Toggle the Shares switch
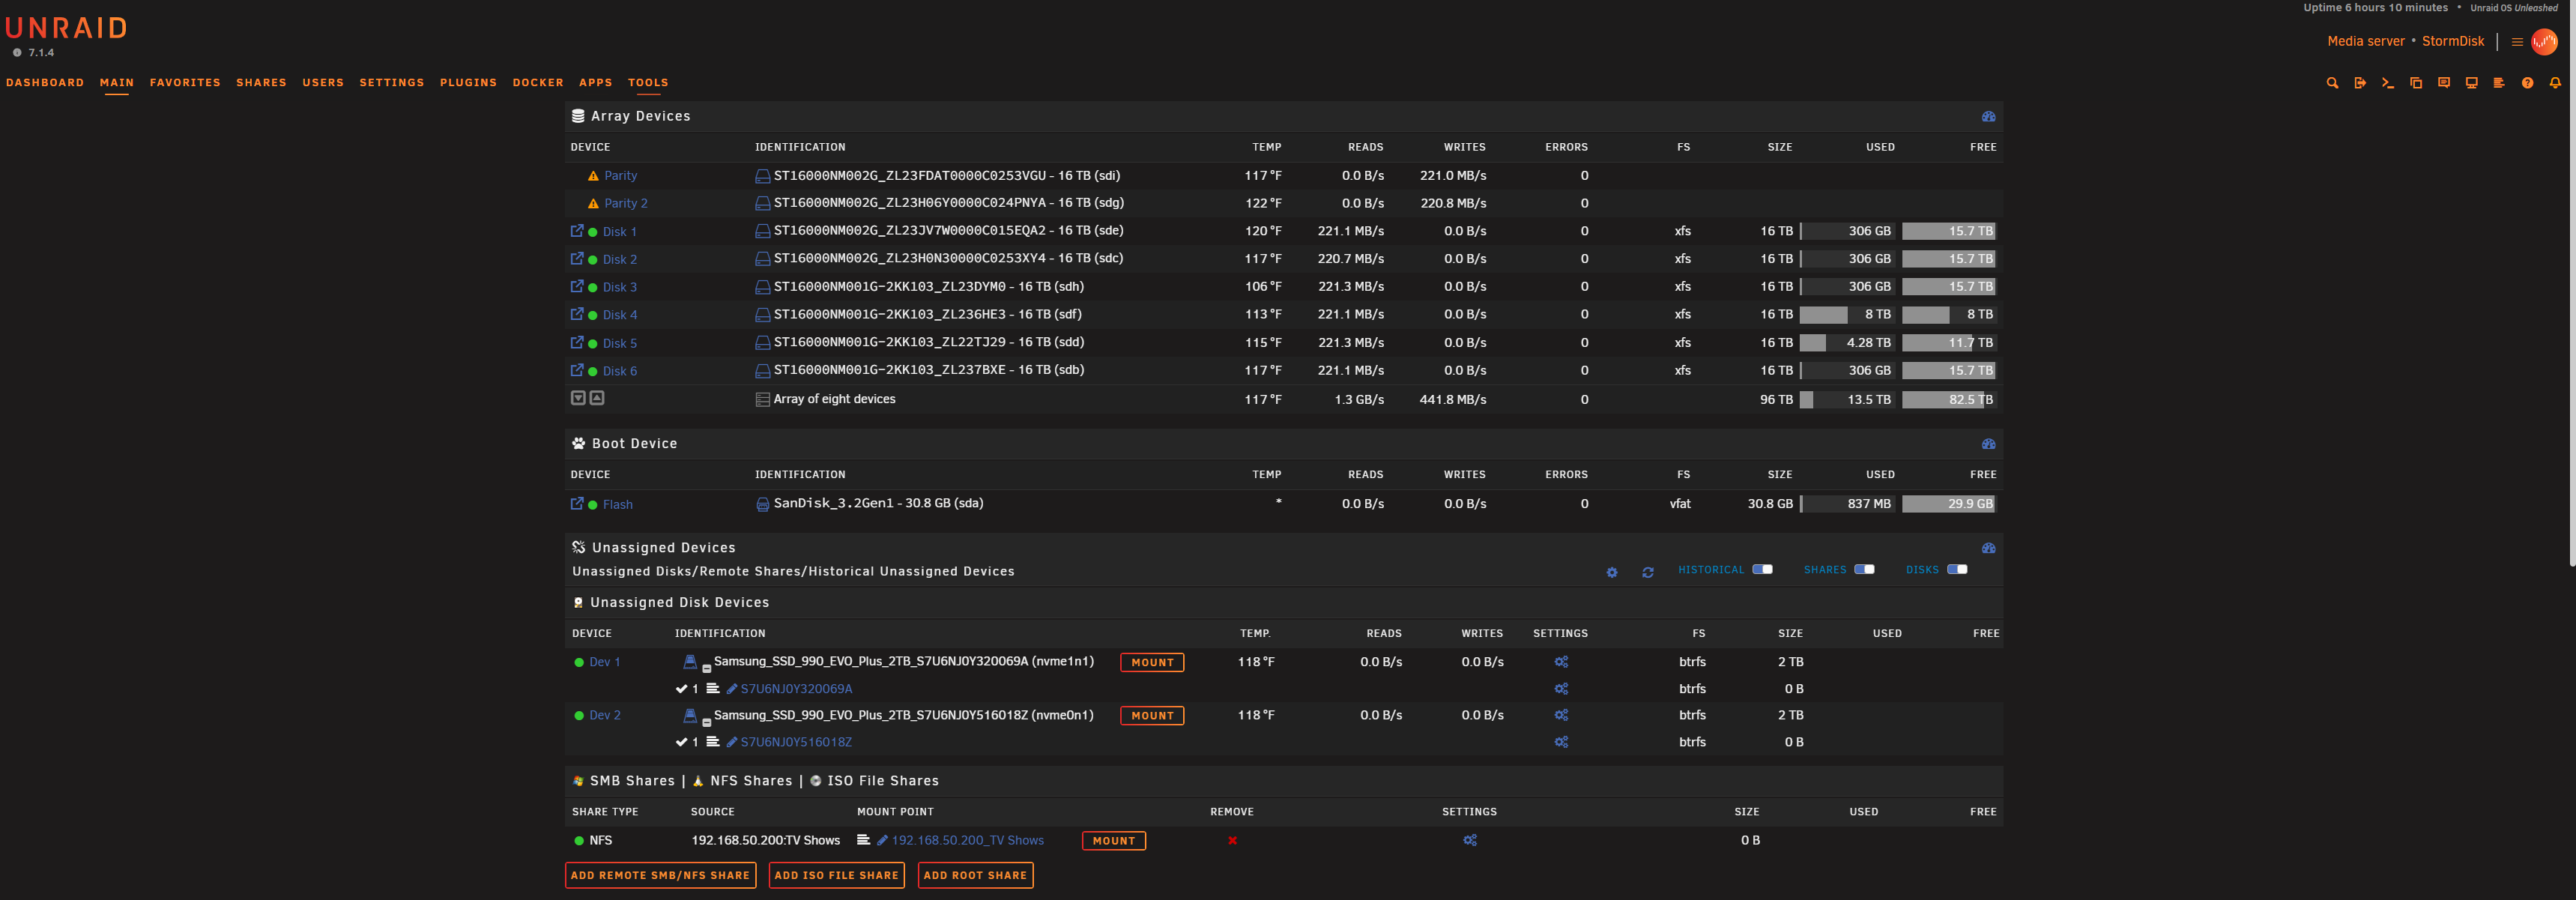Image resolution: width=2576 pixels, height=900 pixels. 1864,570
